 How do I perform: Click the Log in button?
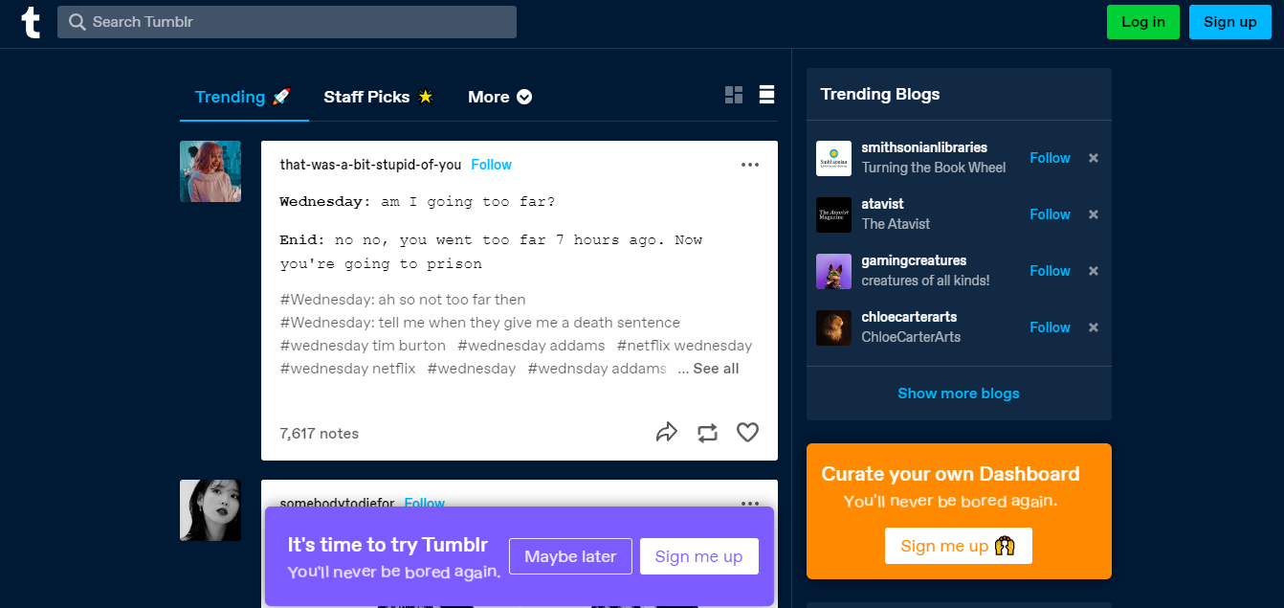[x=1143, y=22]
